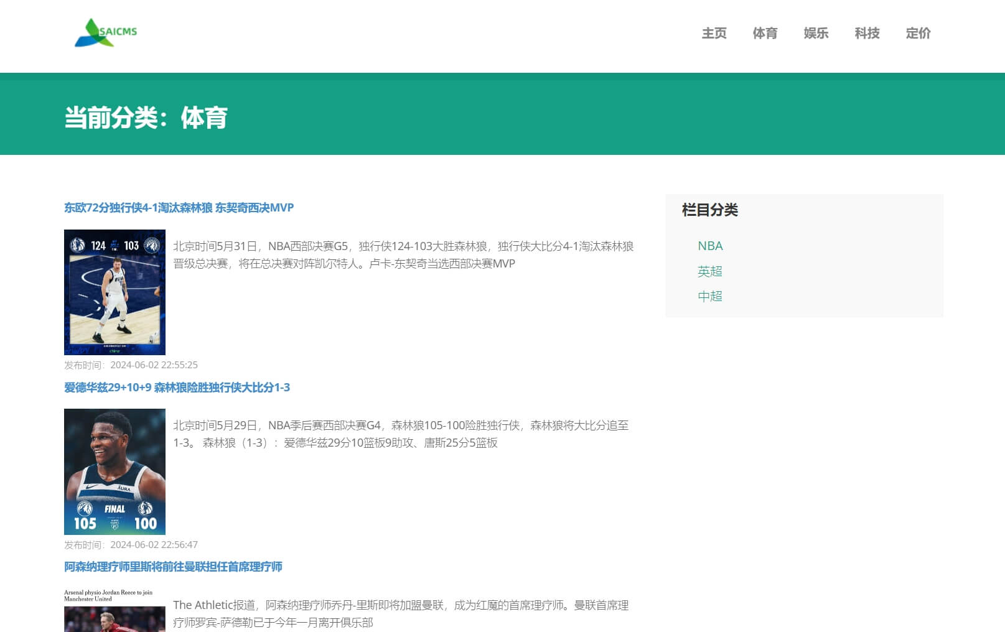This screenshot has width=1005, height=632.
Task: Open the 英超 category link
Action: (710, 271)
